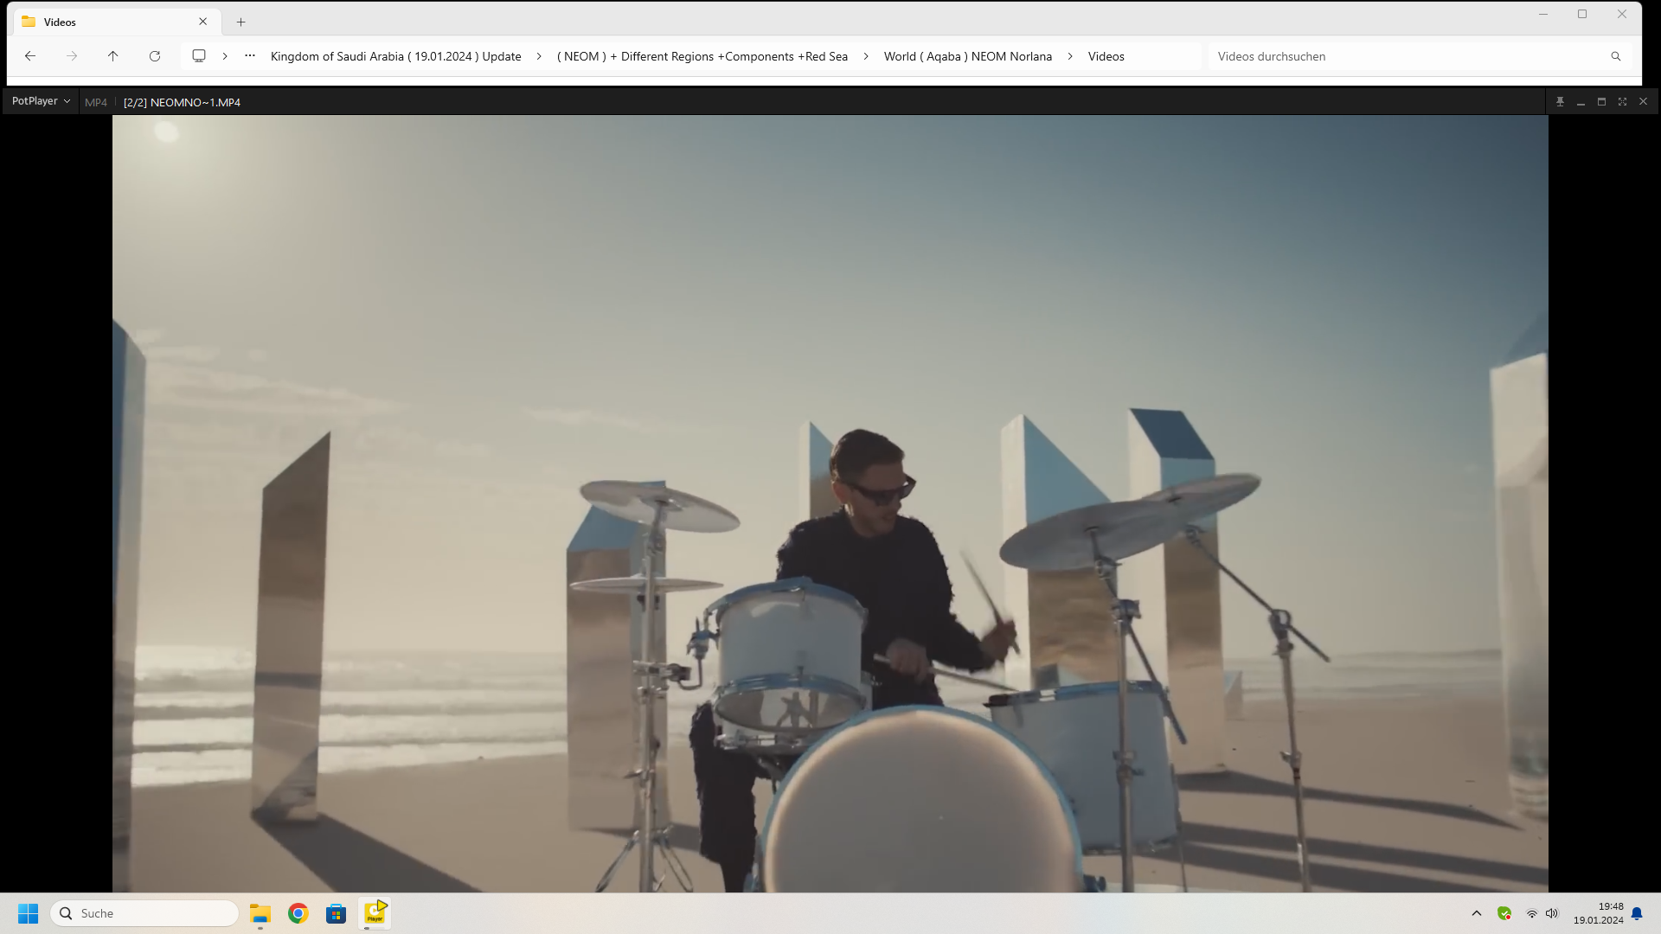Click the MP4 format label in PotPlayer

96,102
